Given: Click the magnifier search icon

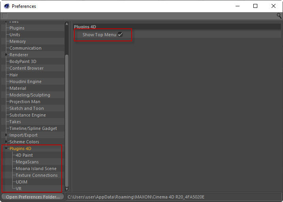Looking at the screenshot, I should (x=279, y=16).
